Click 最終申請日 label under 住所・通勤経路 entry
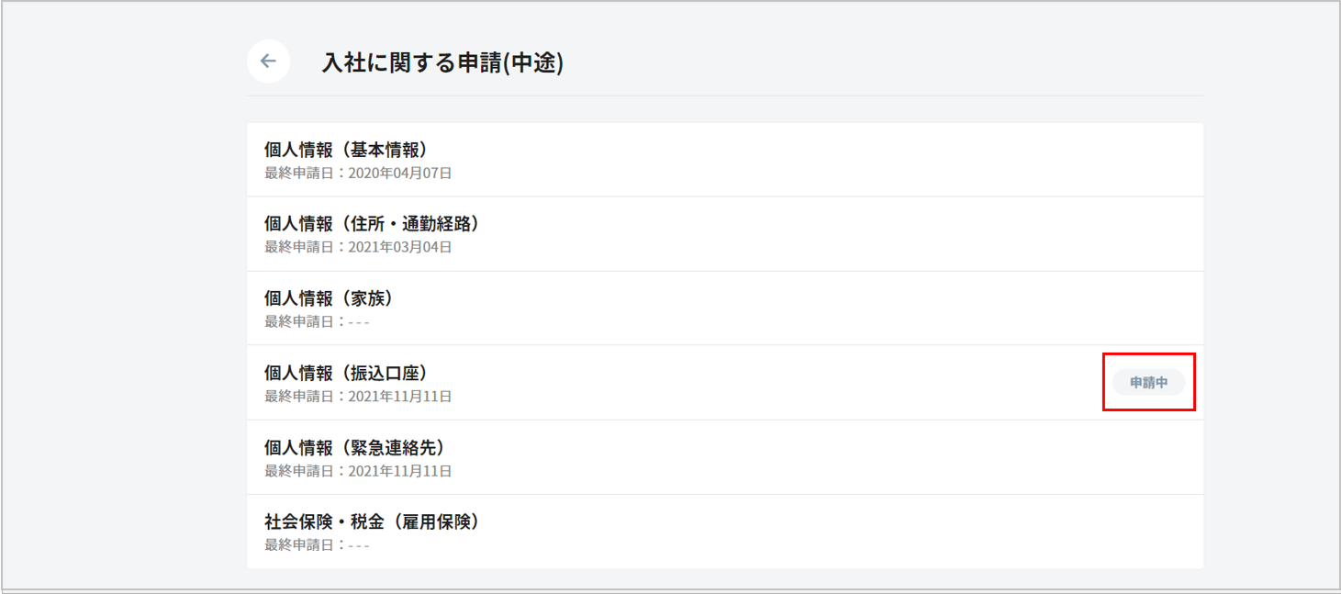 click(301, 247)
